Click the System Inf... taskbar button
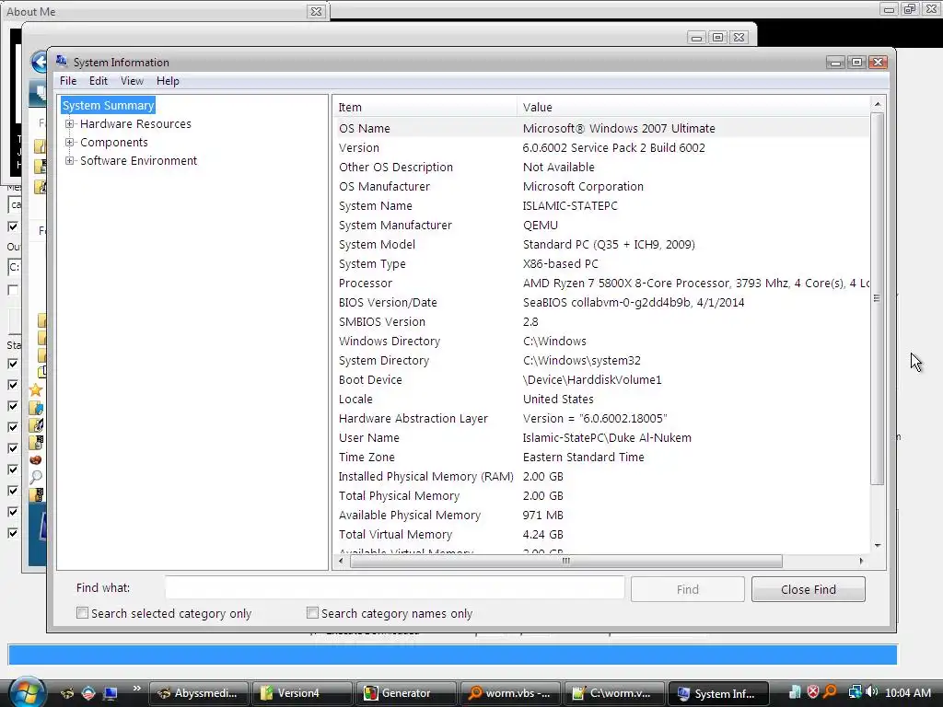 pos(718,693)
